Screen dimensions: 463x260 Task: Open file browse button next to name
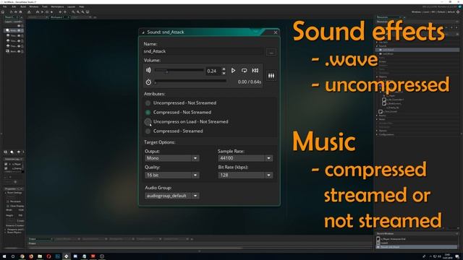[271, 52]
